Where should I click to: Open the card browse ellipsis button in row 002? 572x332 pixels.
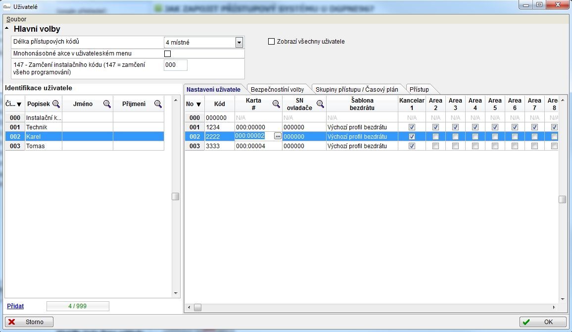point(278,136)
